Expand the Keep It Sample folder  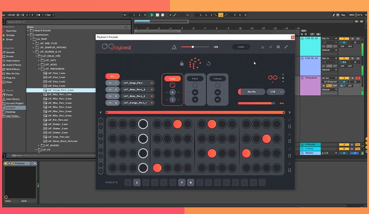pos(28,31)
